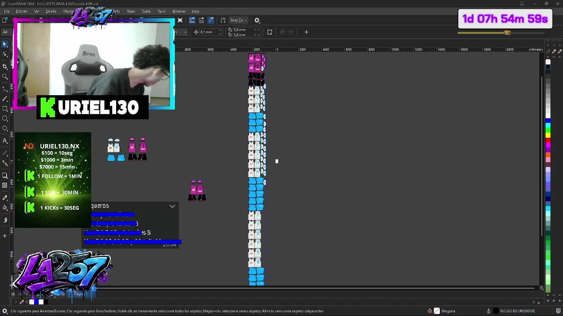This screenshot has height=316, width=563.
Task: Click the gear icon in bottom-left status bar
Action: [4, 311]
